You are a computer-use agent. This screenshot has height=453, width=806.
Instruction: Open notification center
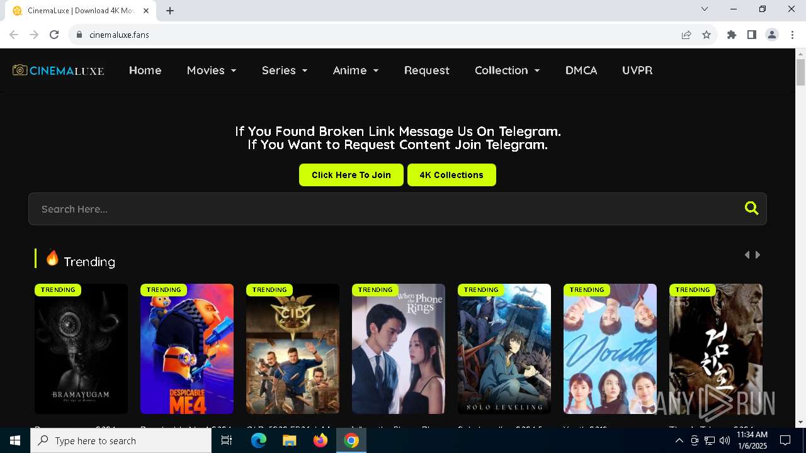tap(785, 440)
